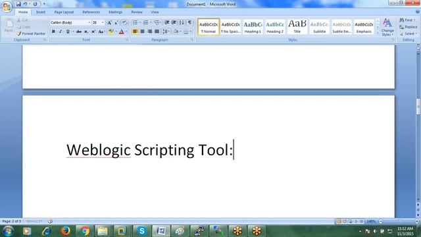Open the bullets list dropdown
The height and width of the screenshot is (237, 421).
(x=140, y=22)
